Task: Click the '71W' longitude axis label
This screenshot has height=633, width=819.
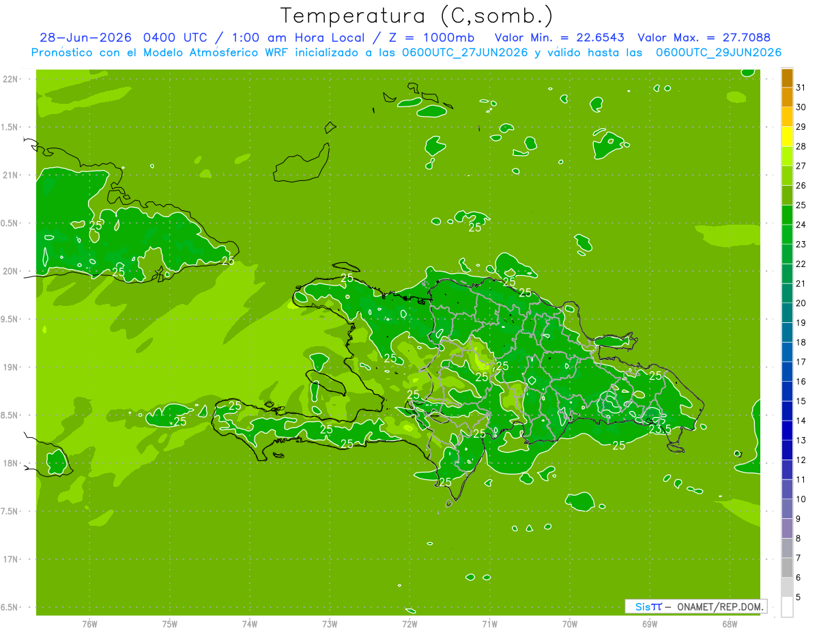Action: pos(489,624)
